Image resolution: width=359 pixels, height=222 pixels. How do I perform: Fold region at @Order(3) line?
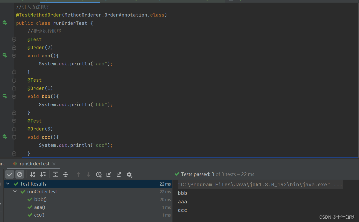pos(14,129)
